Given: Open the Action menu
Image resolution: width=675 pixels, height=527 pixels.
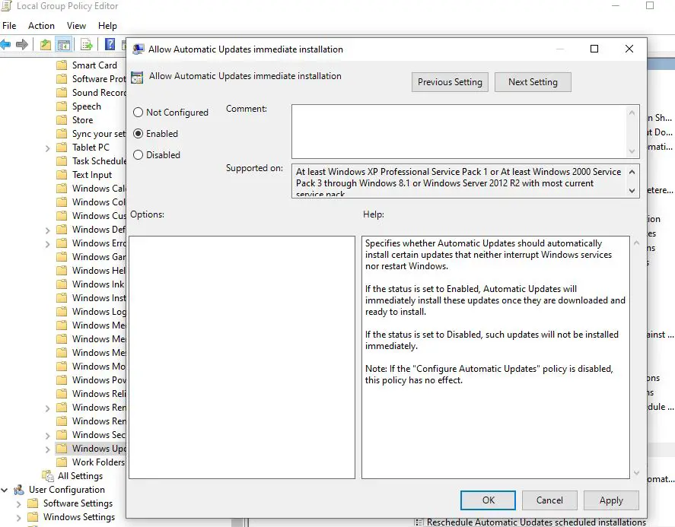Looking at the screenshot, I should (x=41, y=26).
